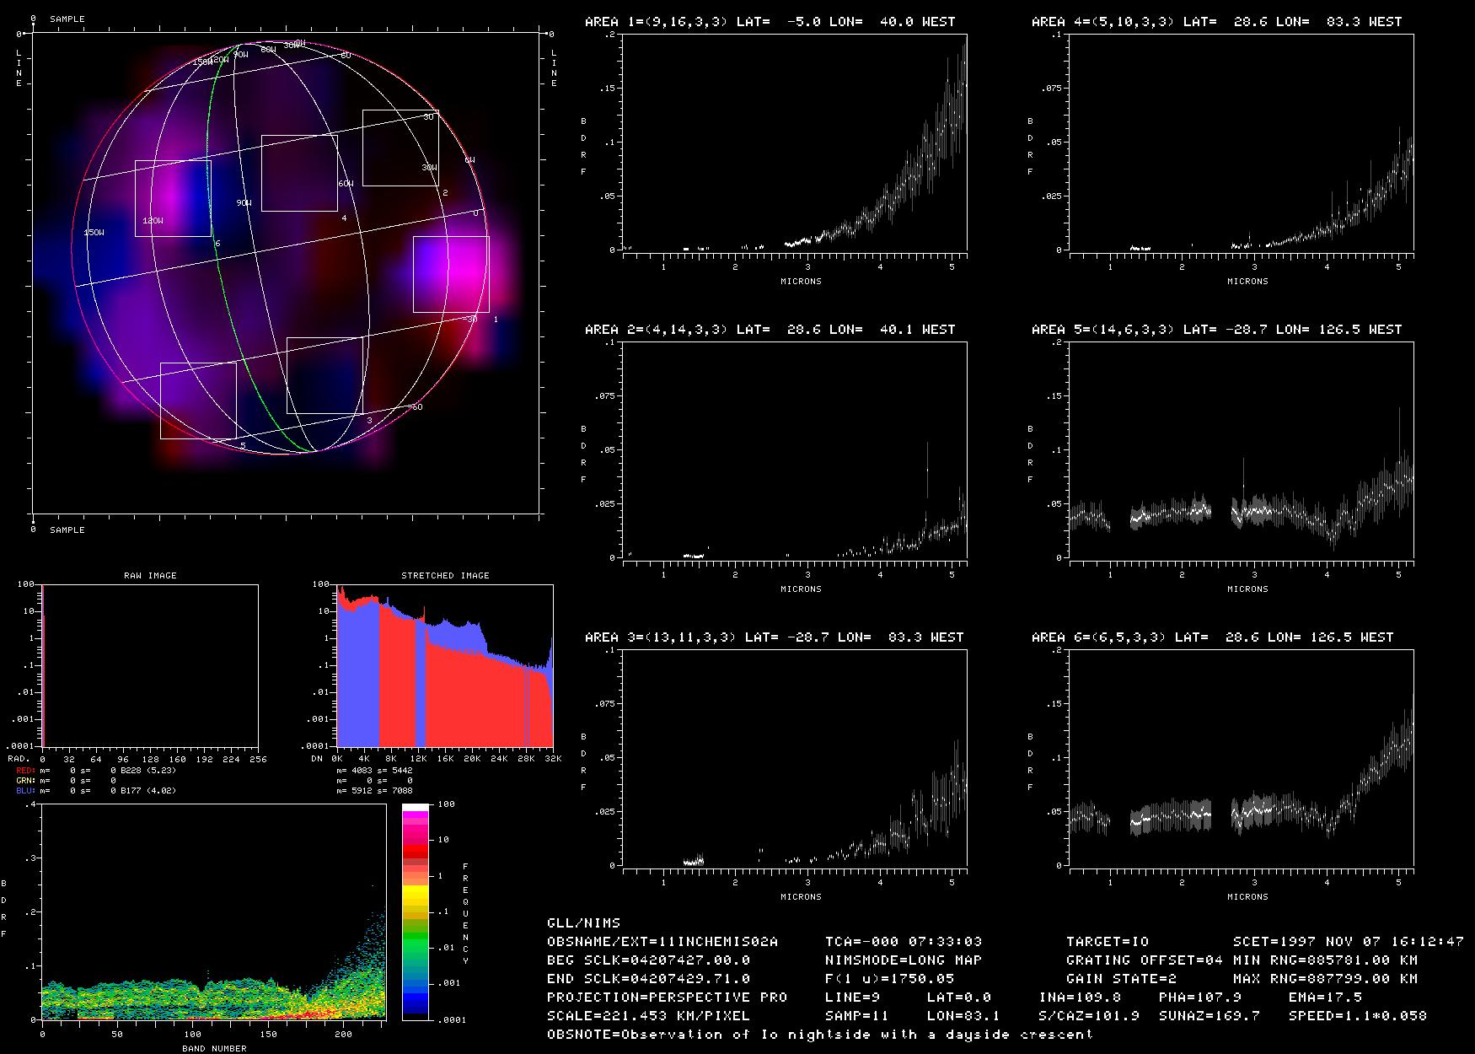
Task: Click the BDRF versus BAND NUMBER density plot
Action: pyautogui.click(x=213, y=911)
